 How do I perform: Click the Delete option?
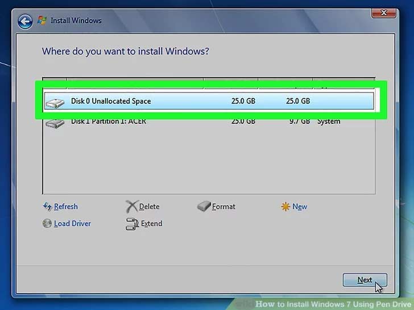pos(149,207)
